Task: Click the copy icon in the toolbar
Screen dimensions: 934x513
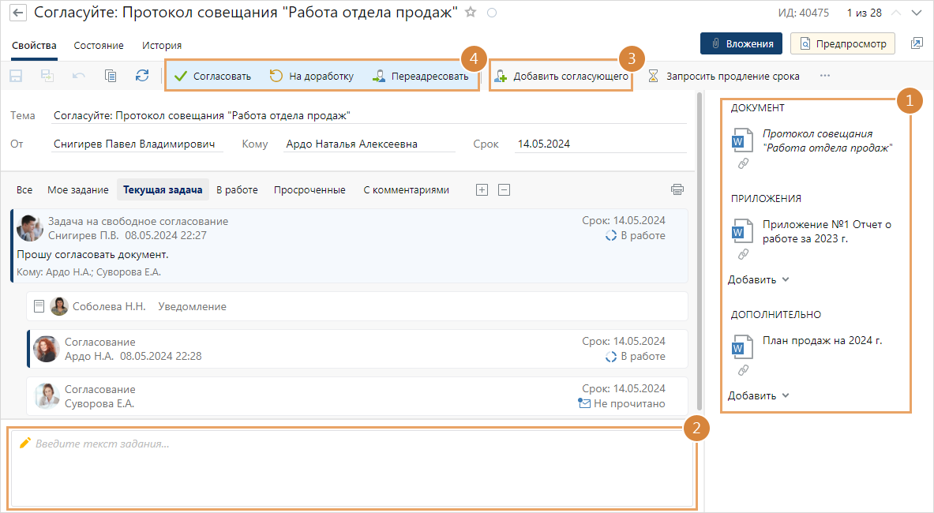Action: [111, 76]
